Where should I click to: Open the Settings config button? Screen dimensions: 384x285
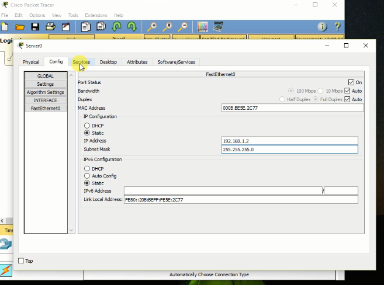click(x=46, y=84)
